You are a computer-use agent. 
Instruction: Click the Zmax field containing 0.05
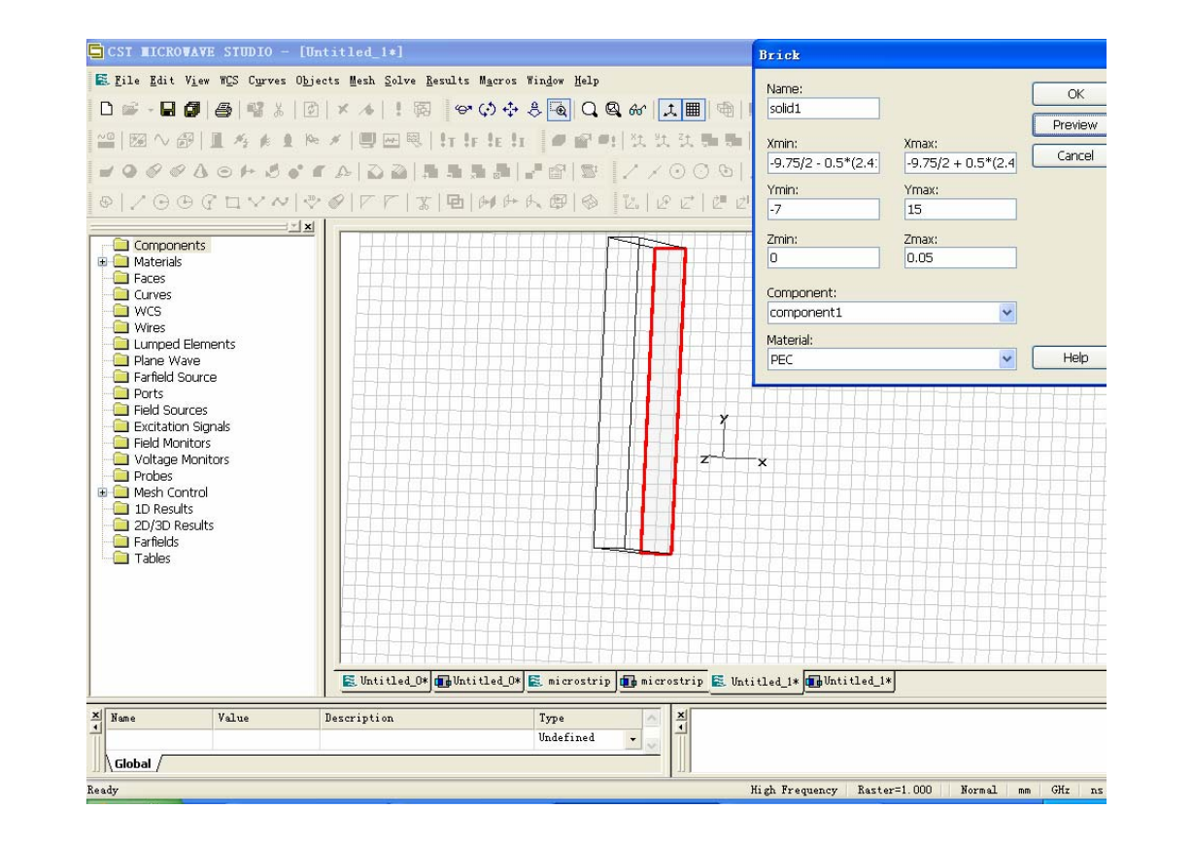pos(960,258)
